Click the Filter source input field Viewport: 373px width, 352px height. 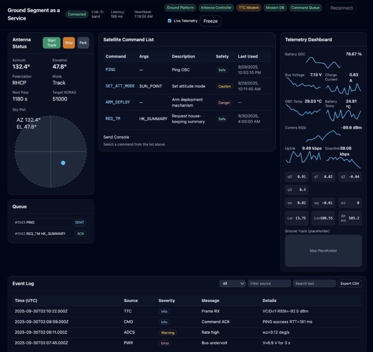[269, 283]
